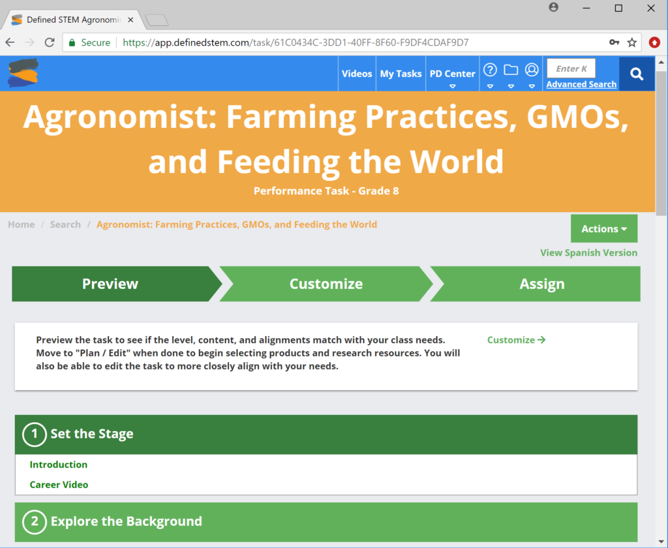Click the red extension icon in toolbar
The width and height of the screenshot is (668, 548).
tap(654, 42)
